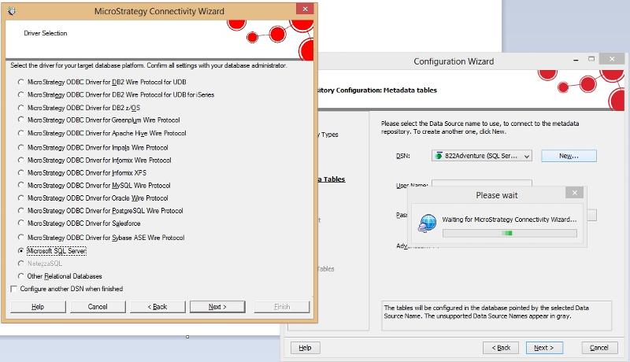
Task: Click the globe icon in Please wait dialog
Action: pos(427,223)
